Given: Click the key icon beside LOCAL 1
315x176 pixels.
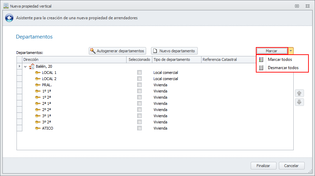Looking at the screenshot, I should click(x=38, y=73).
